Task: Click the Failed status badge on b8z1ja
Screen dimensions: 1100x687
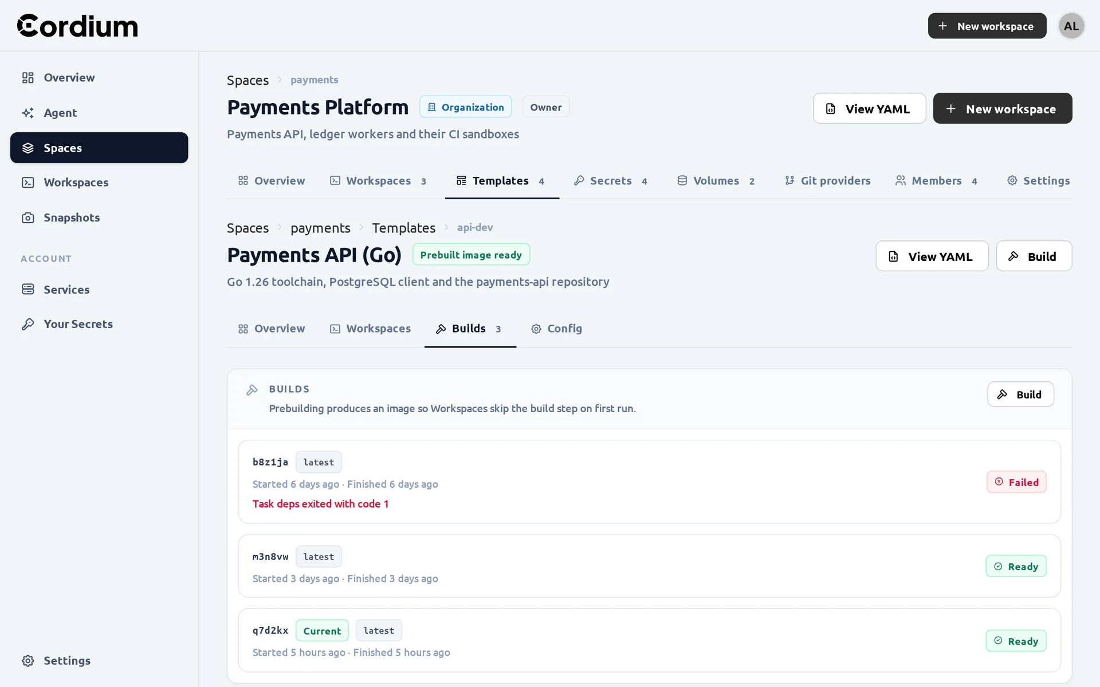Action: click(1016, 482)
